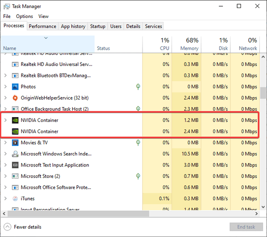Expand the iTunes process row
The image size is (267, 237).
click(5, 199)
